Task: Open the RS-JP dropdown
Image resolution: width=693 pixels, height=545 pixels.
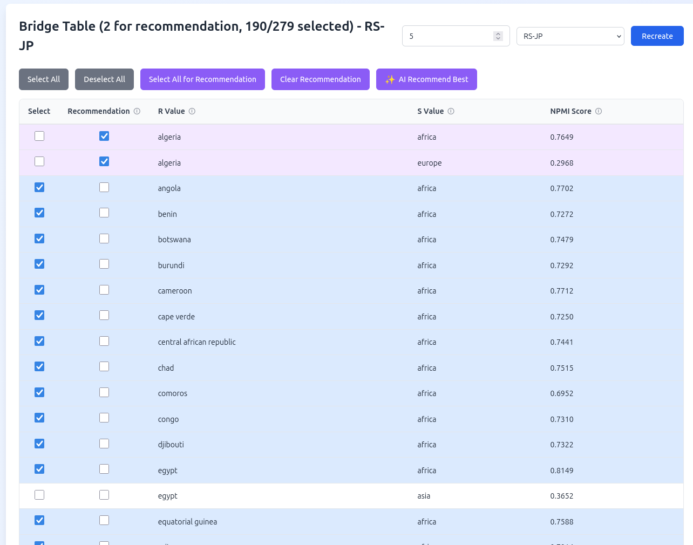Action: pyautogui.click(x=570, y=36)
